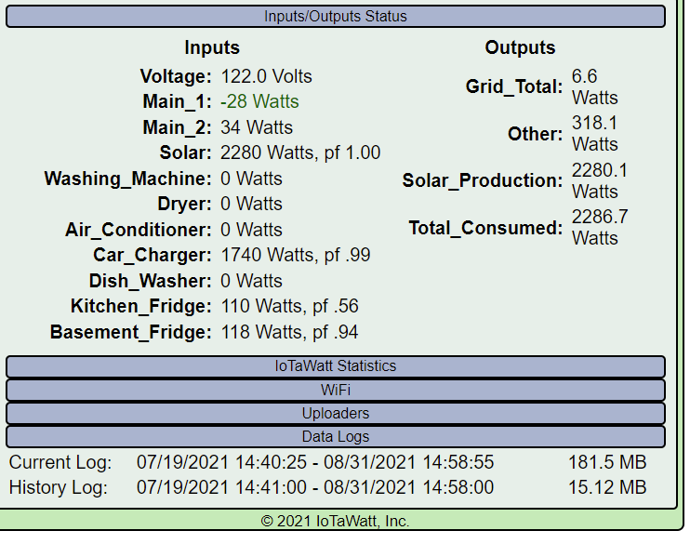The image size is (690, 544).
Task: Click the Current Log label
Action: 60,462
